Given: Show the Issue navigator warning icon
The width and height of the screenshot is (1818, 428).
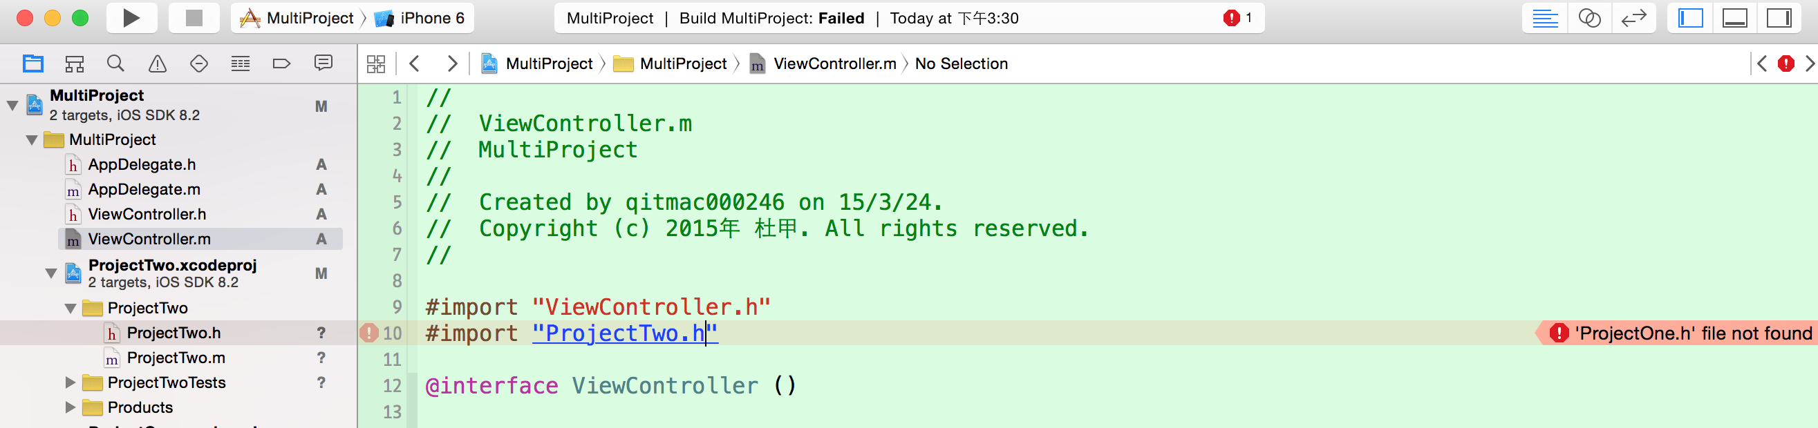Looking at the screenshot, I should pos(158,64).
